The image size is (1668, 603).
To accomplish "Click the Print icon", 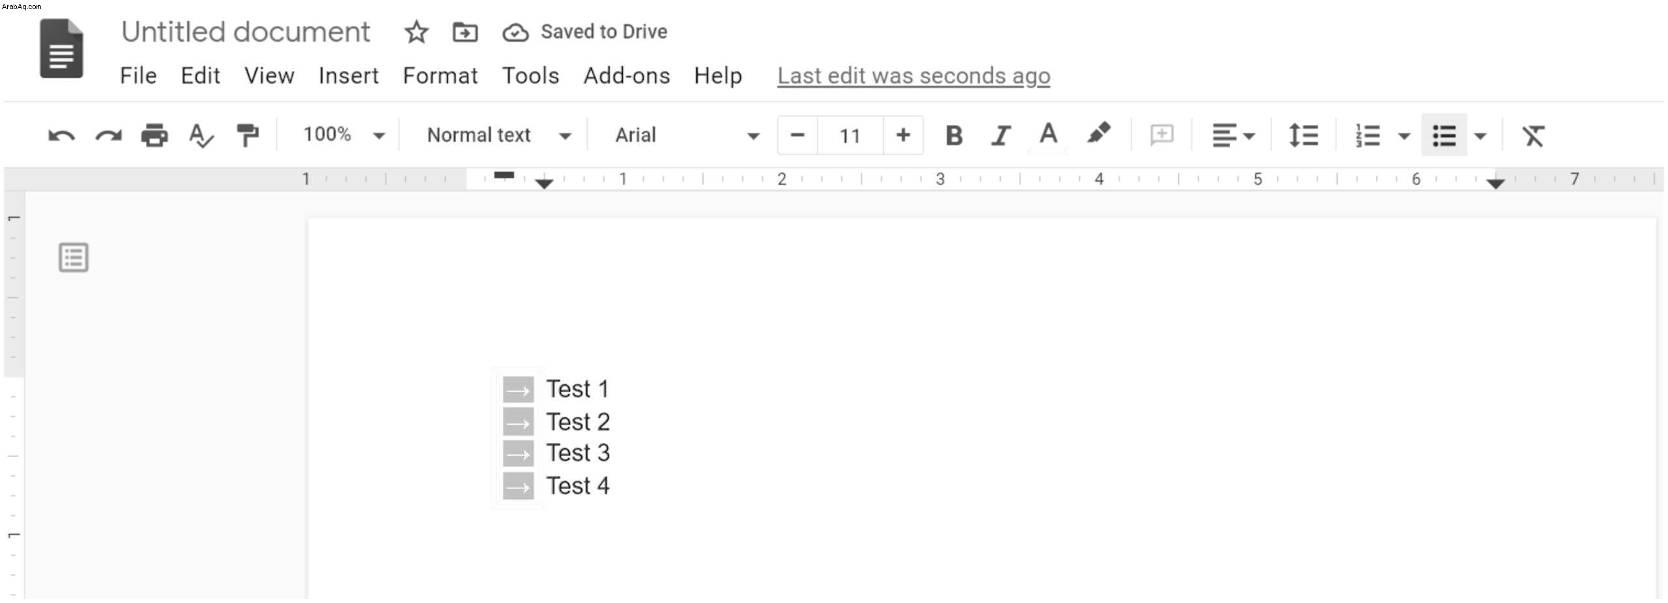I will click(x=154, y=135).
